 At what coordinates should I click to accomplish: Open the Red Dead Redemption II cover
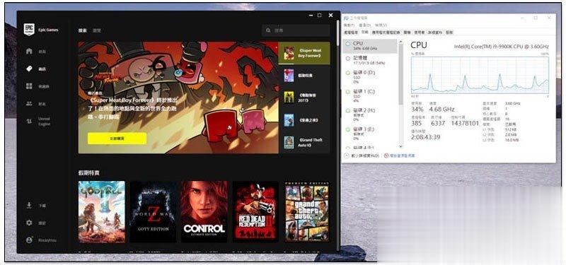tap(255, 211)
